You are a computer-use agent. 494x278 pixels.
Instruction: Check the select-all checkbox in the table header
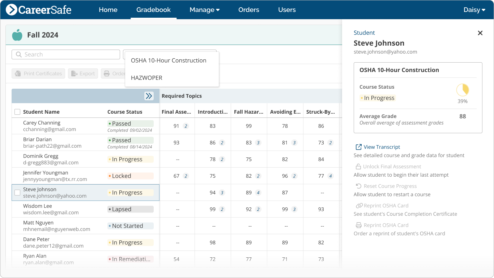[x=17, y=112]
